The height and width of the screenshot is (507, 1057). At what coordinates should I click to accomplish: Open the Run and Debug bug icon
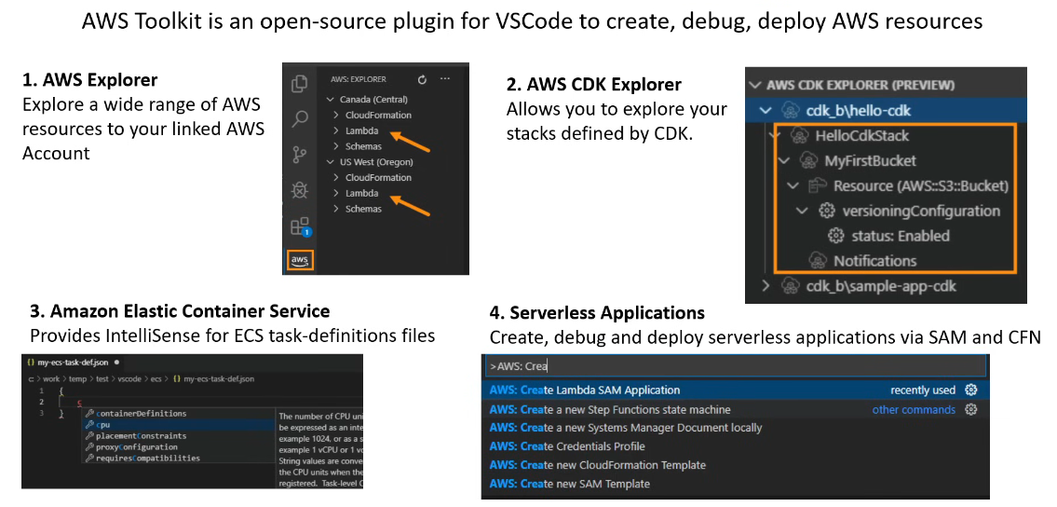pyautogui.click(x=300, y=190)
